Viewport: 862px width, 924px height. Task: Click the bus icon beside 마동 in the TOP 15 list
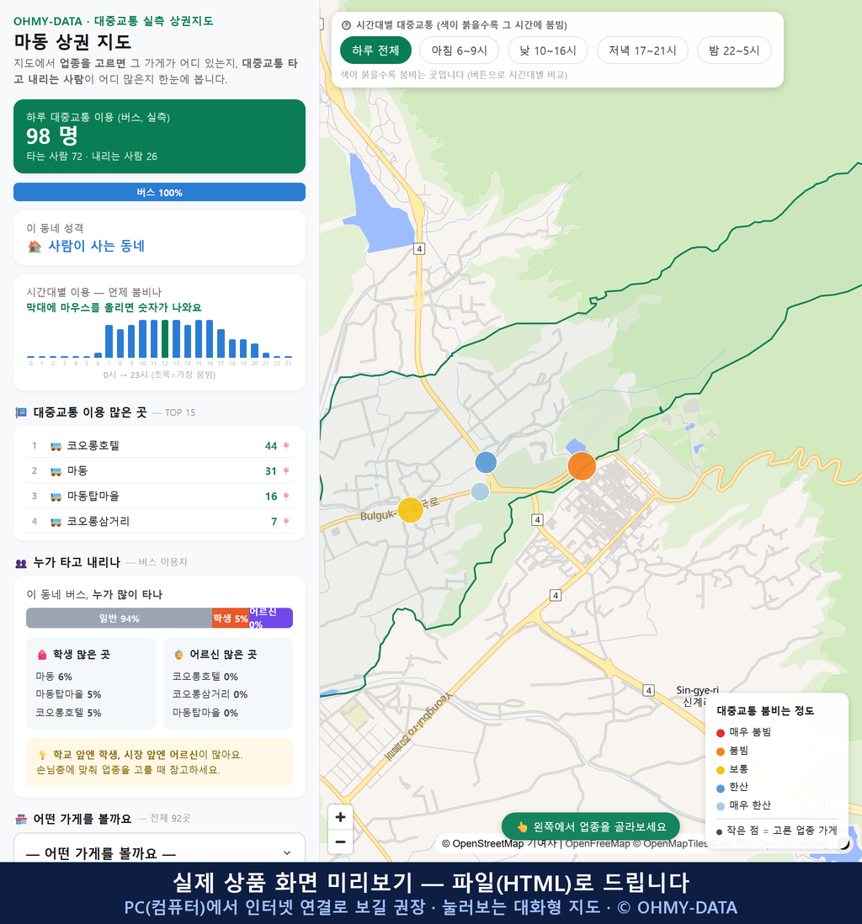(x=56, y=471)
